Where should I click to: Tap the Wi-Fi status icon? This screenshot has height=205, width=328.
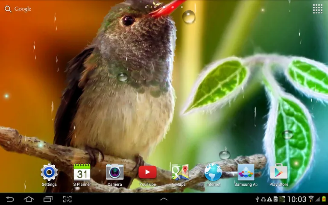311,199
